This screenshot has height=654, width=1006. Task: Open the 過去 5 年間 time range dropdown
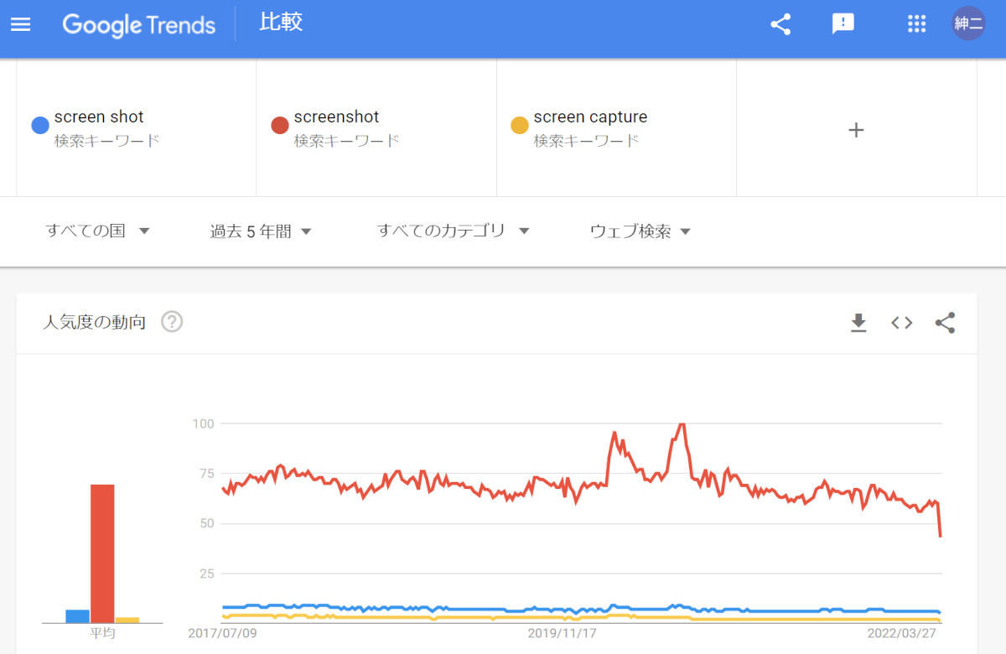pyautogui.click(x=261, y=231)
